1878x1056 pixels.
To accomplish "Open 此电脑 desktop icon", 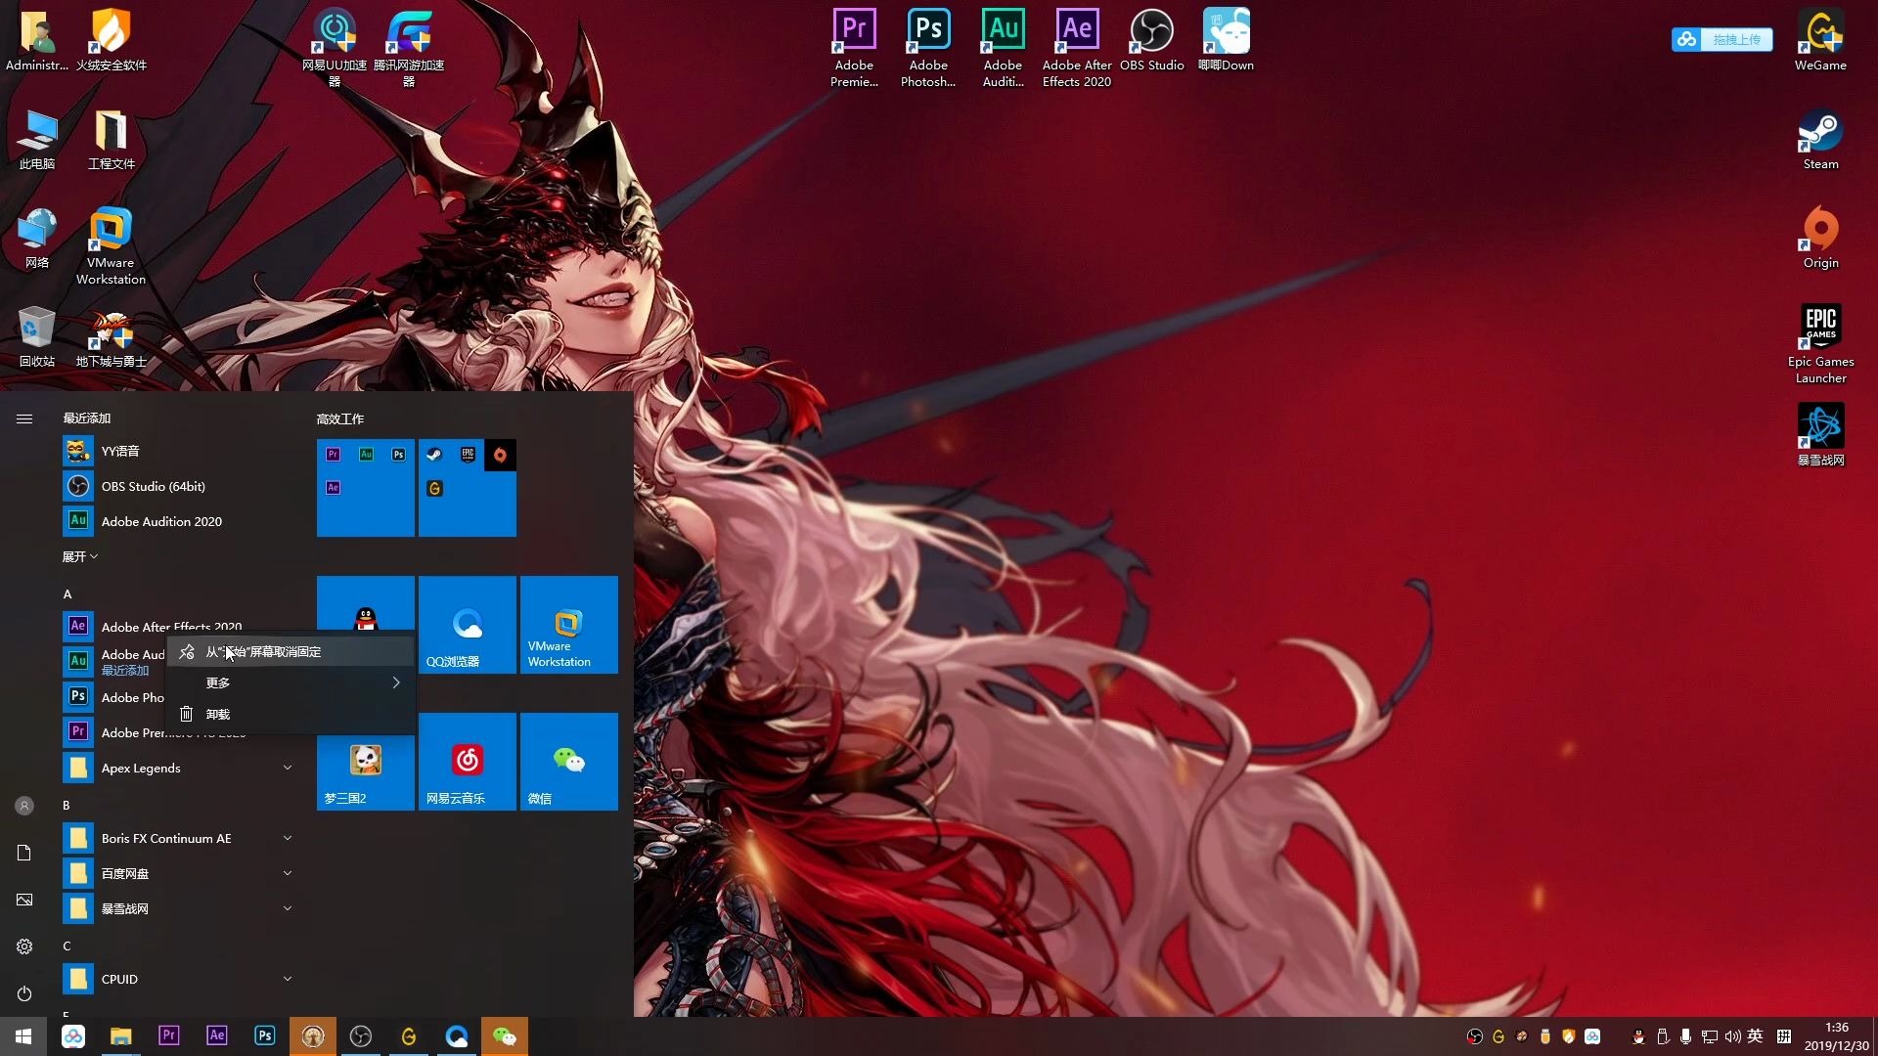I will coord(37,139).
